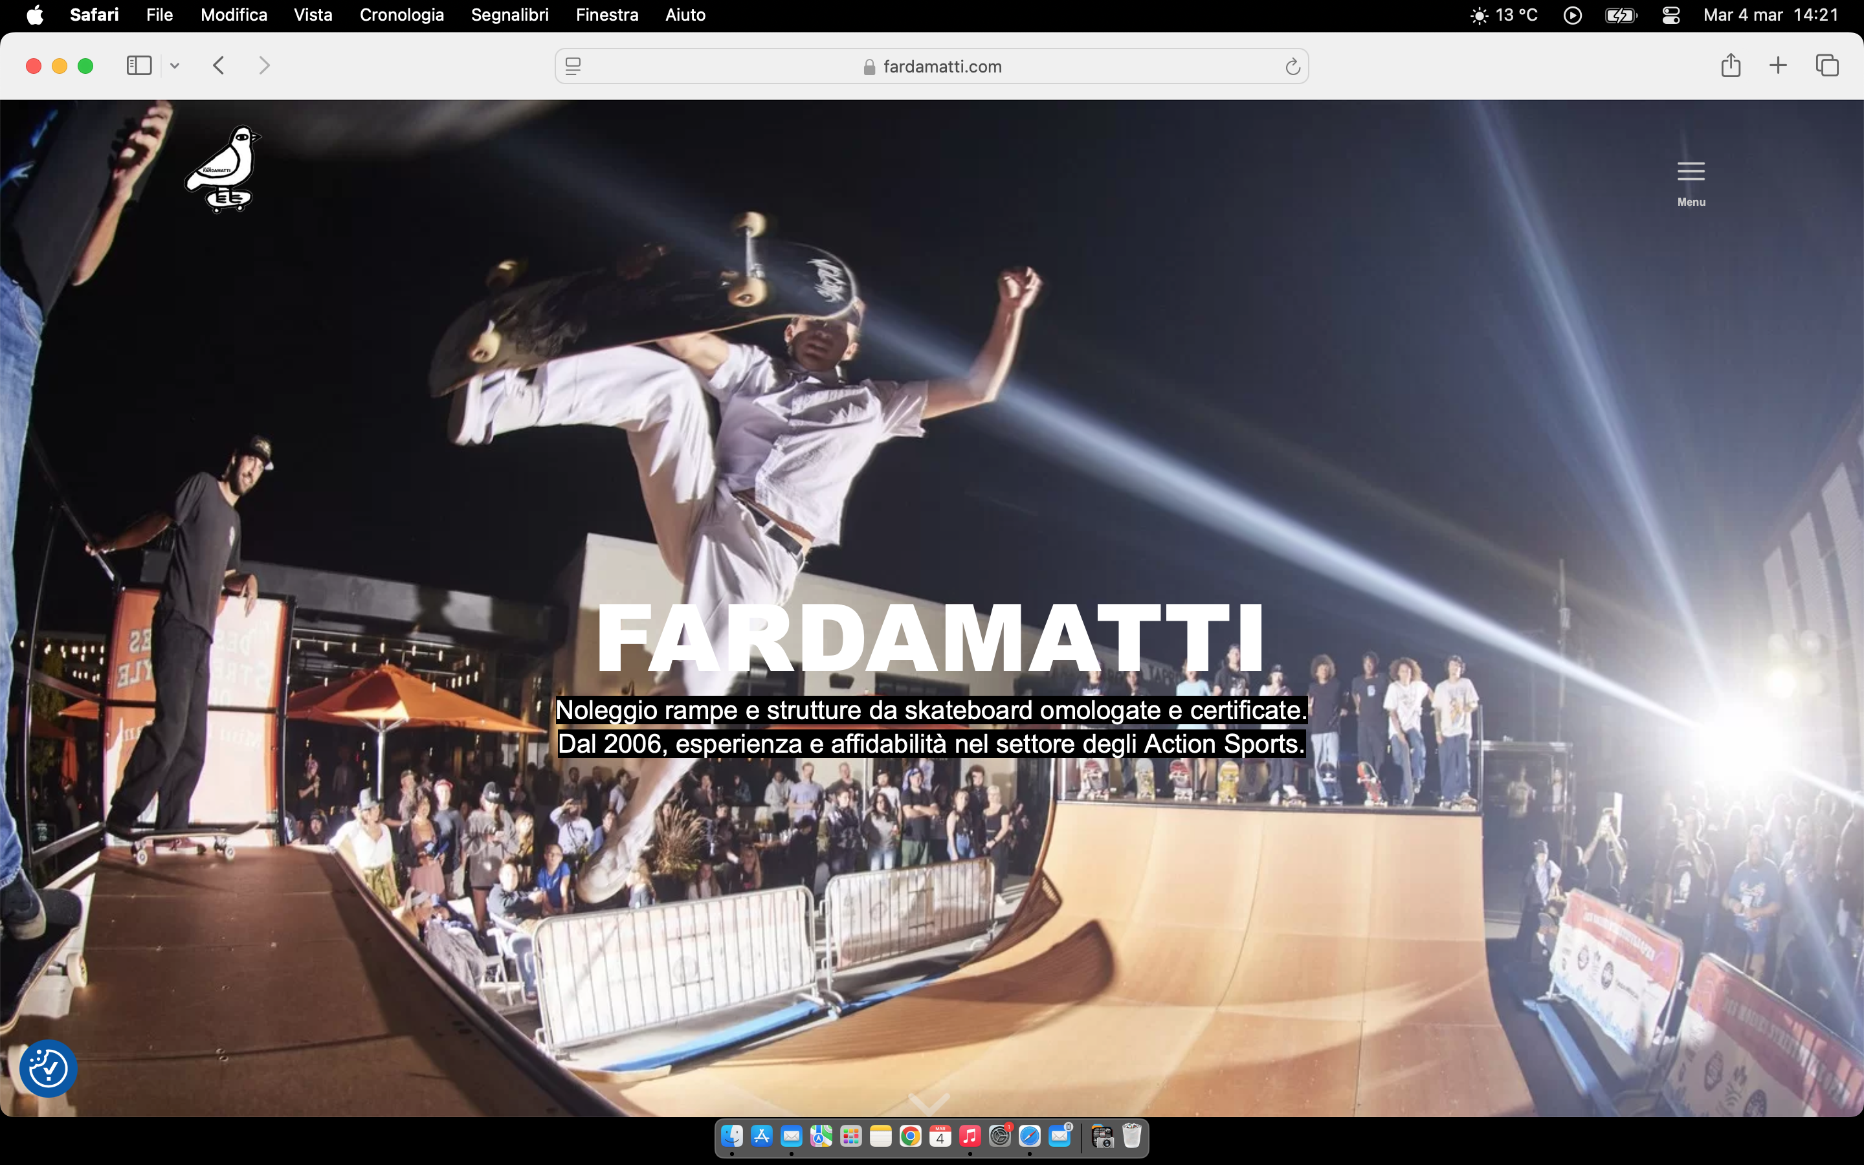The height and width of the screenshot is (1165, 1864).
Task: Open Music from the Dock
Action: [970, 1136]
